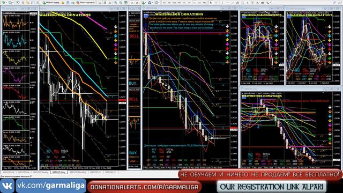Viewport: 343px width, 193px height.
Task: Open the indicators list dropdown
Action: tap(144, 3)
